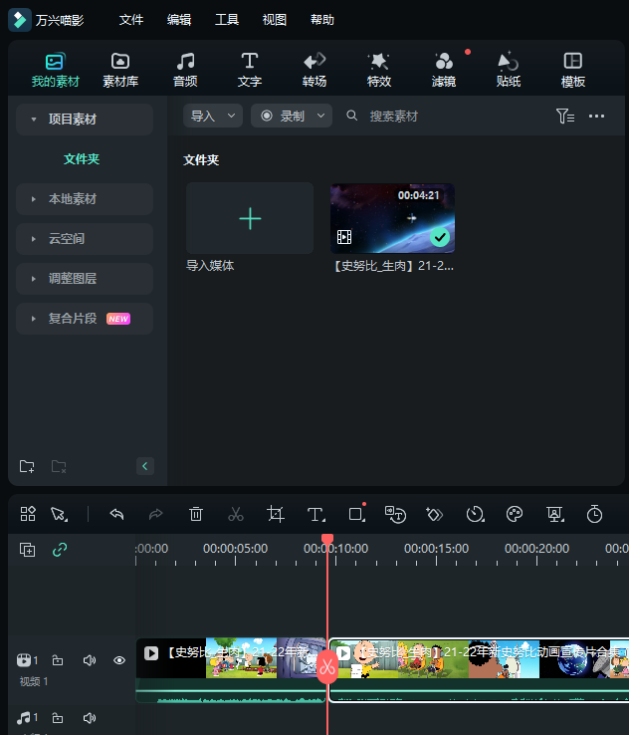The width and height of the screenshot is (629, 735).
Task: Click the 00:00:15:00 ruler mark
Action: pyautogui.click(x=437, y=549)
